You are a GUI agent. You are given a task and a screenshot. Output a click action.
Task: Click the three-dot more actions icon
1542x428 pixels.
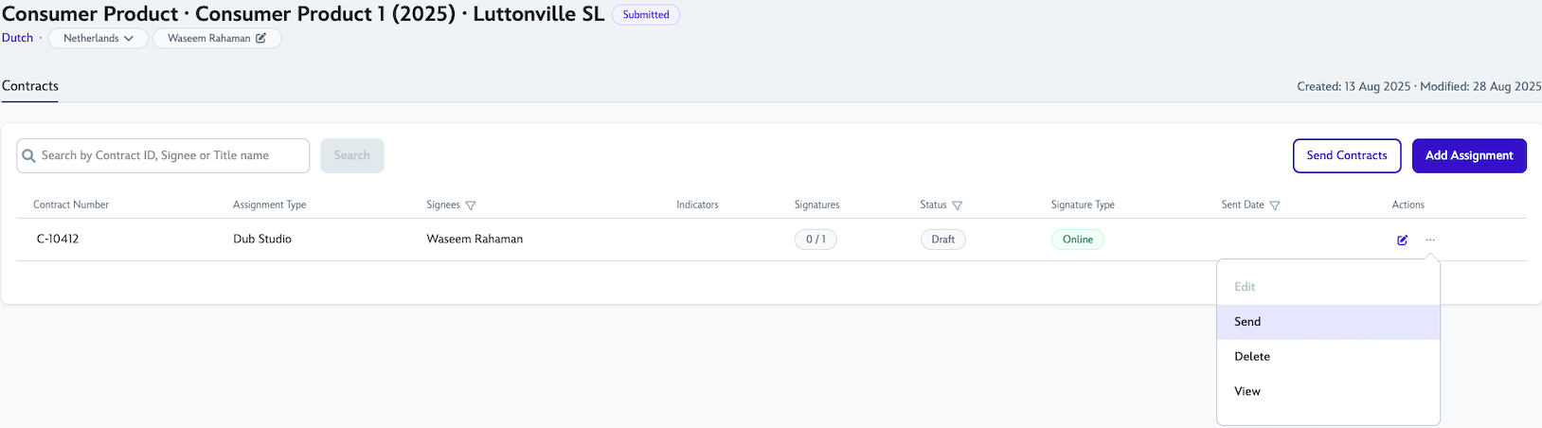[1430, 240]
